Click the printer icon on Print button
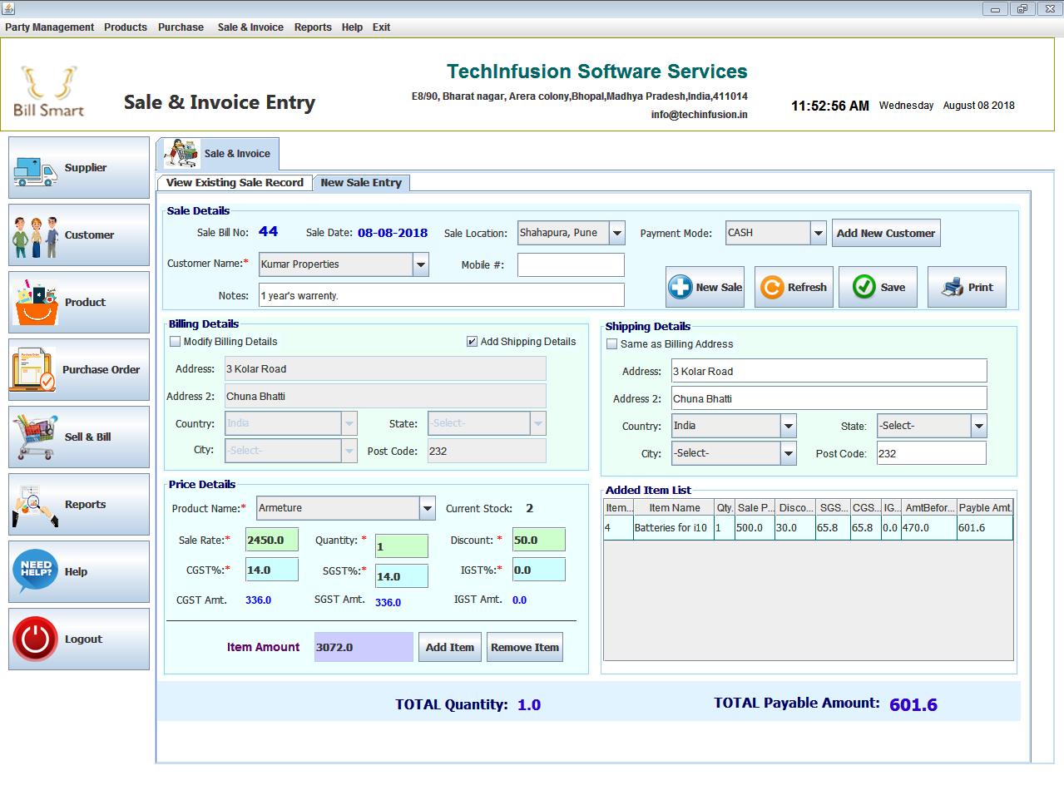1064x785 pixels. [953, 288]
